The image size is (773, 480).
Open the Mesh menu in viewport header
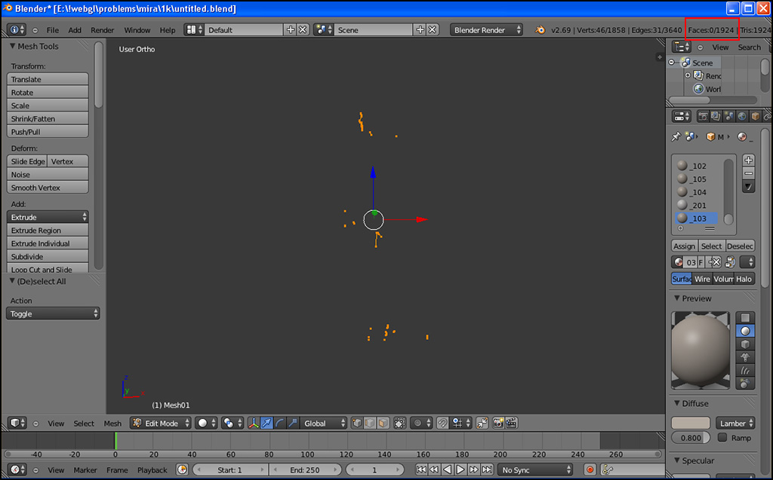112,423
